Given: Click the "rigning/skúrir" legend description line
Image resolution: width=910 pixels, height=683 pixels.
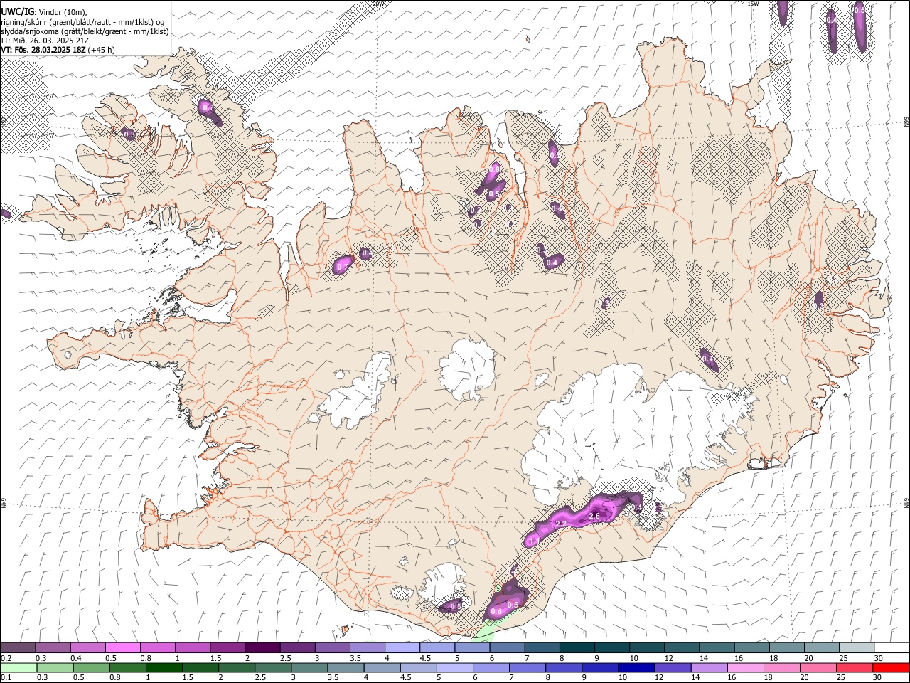Looking at the screenshot, I should pos(83,22).
